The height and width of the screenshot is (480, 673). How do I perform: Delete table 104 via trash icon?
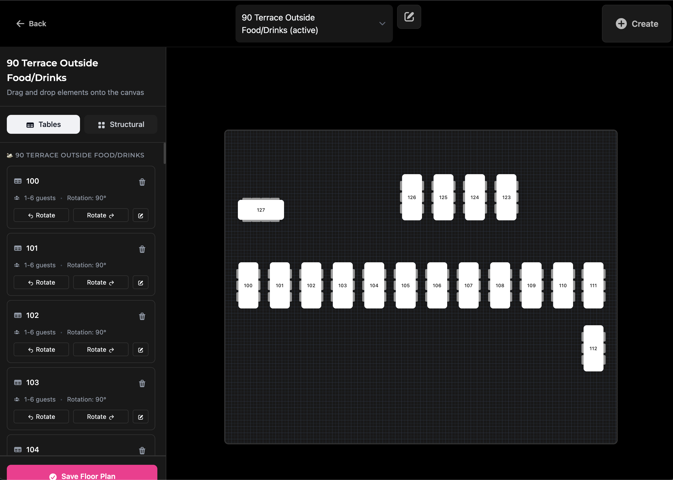[142, 450]
